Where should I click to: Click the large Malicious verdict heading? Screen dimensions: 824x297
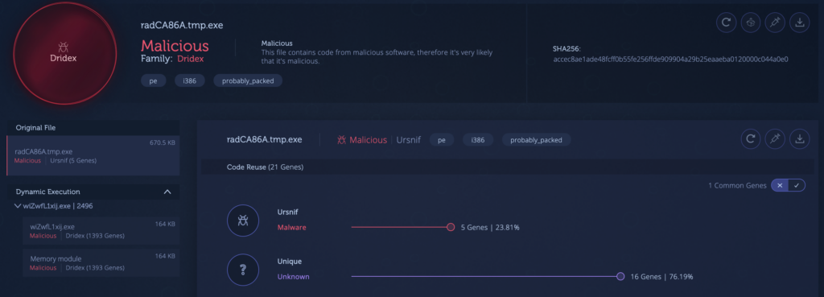pyautogui.click(x=175, y=46)
